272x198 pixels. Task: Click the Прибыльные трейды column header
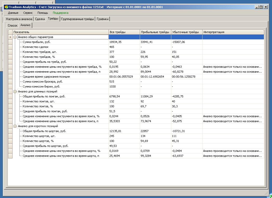(x=155, y=32)
